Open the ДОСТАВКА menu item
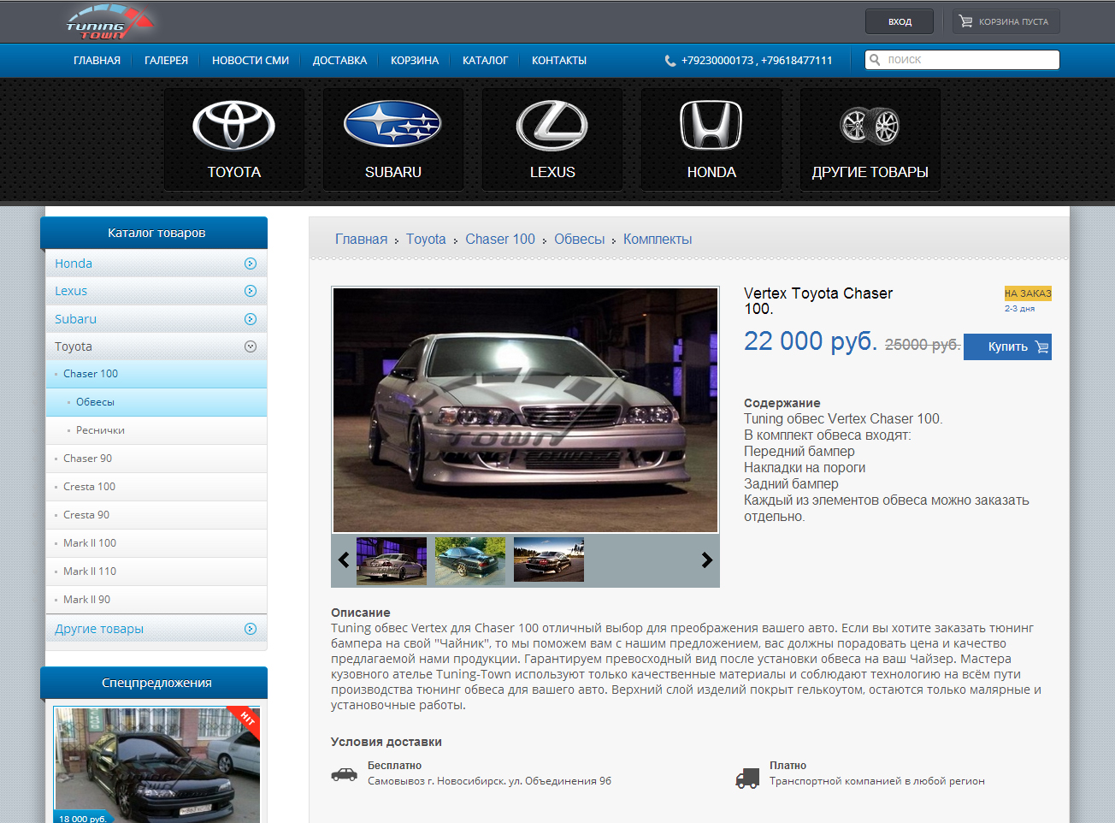The height and width of the screenshot is (823, 1115). click(339, 61)
